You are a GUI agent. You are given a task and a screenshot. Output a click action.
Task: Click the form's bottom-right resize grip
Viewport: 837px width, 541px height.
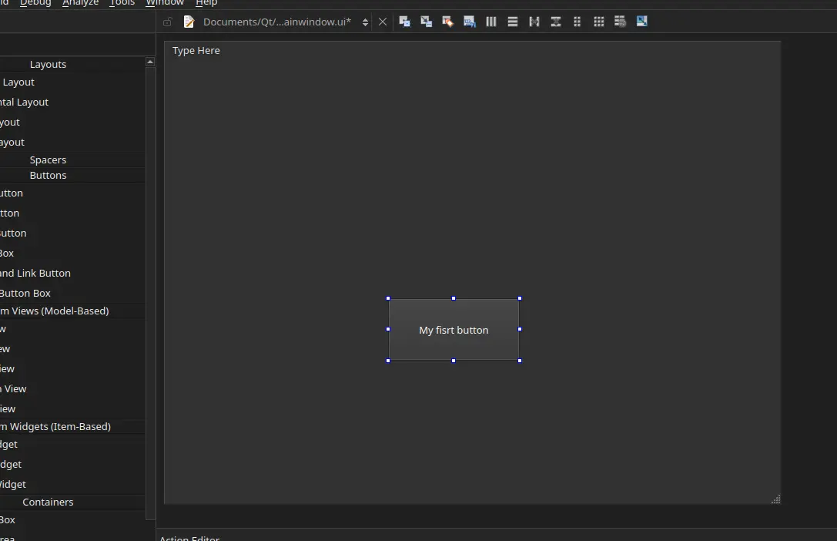click(x=775, y=499)
